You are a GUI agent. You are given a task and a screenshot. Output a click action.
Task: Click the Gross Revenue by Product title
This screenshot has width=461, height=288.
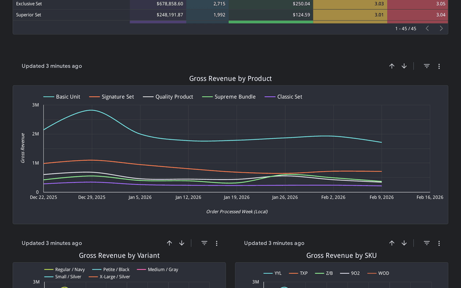(231, 78)
